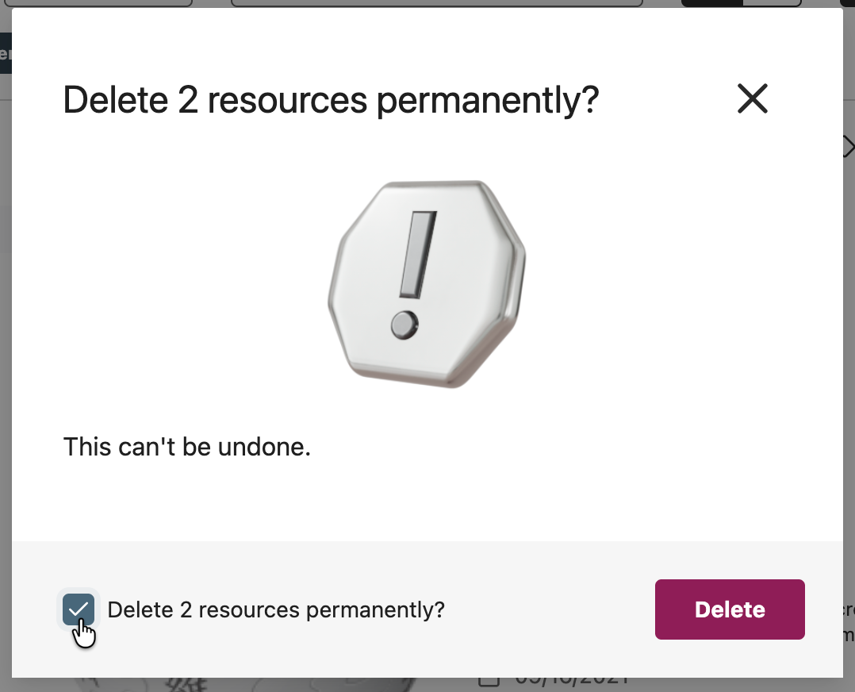Uncheck the permanent deletion confirmation checkbox

pyautogui.click(x=79, y=609)
